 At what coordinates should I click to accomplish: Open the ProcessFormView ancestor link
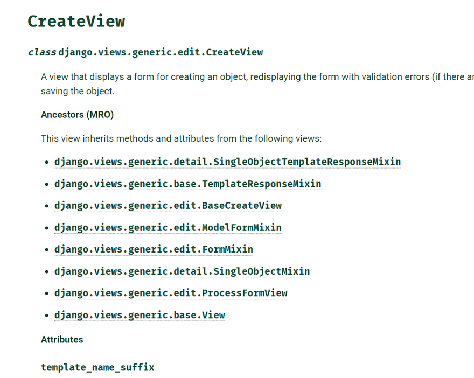(171, 293)
